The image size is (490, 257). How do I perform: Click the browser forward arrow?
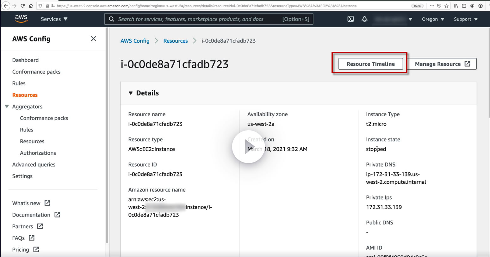(x=14, y=6)
